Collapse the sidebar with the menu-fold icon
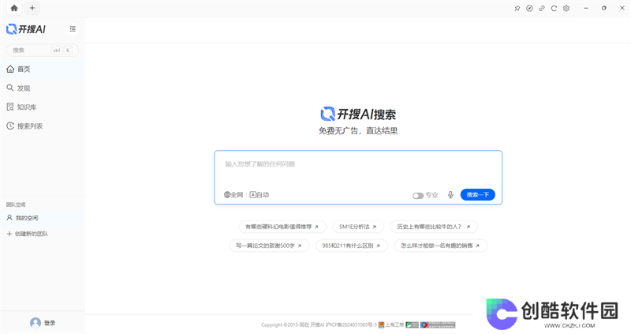Viewport: 631px width, 334px height. [73, 29]
